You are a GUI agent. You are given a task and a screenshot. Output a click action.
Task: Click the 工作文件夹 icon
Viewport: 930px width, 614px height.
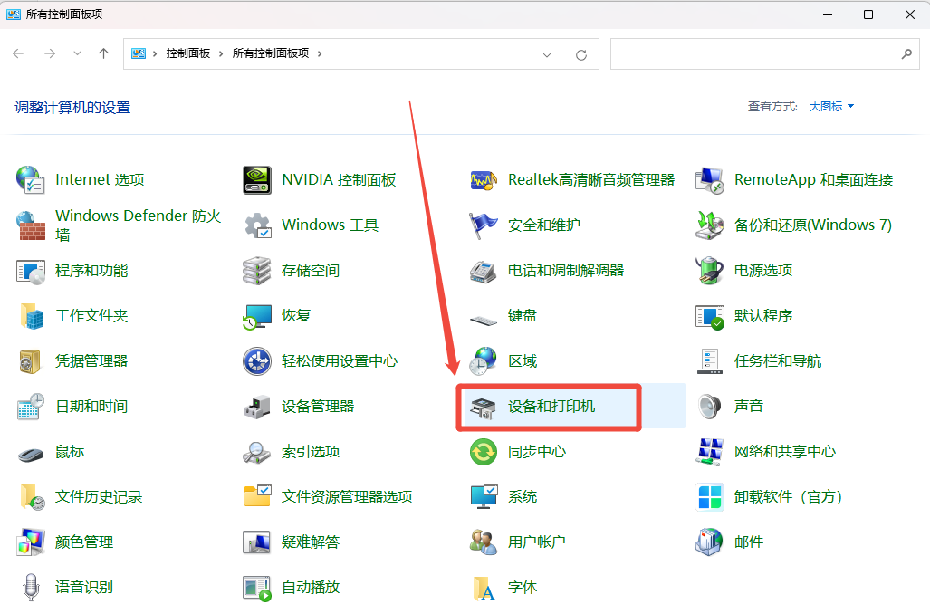coord(30,316)
